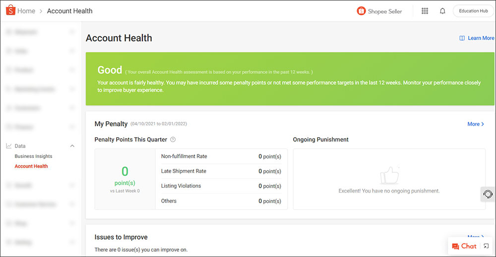Click the large green 0 point(s) total
The image size is (496, 257).
tap(125, 176)
